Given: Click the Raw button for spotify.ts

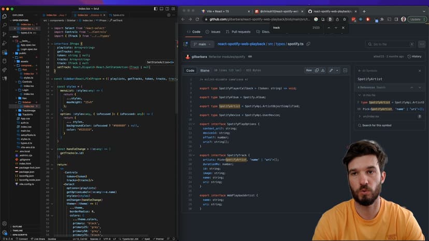Looking at the screenshot, I should [x=309, y=70].
